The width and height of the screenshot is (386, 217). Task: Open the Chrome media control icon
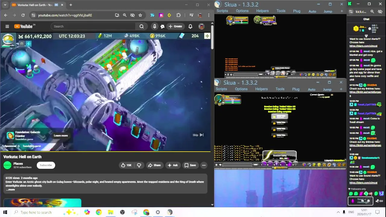191,15
